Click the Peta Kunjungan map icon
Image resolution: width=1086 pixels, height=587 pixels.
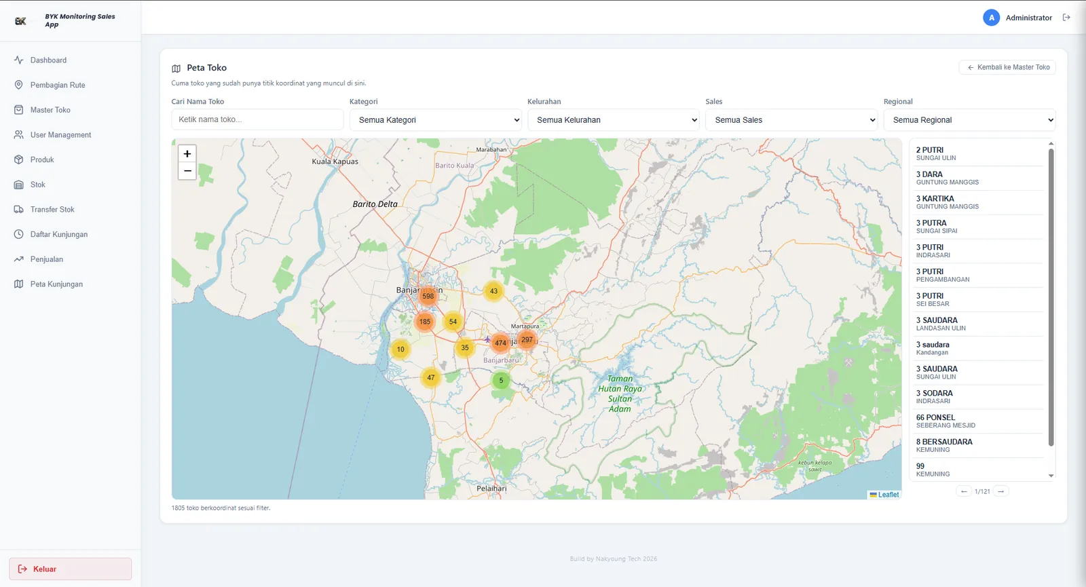(x=18, y=284)
